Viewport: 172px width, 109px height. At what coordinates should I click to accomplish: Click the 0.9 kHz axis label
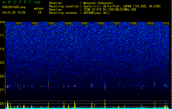tap(2, 63)
